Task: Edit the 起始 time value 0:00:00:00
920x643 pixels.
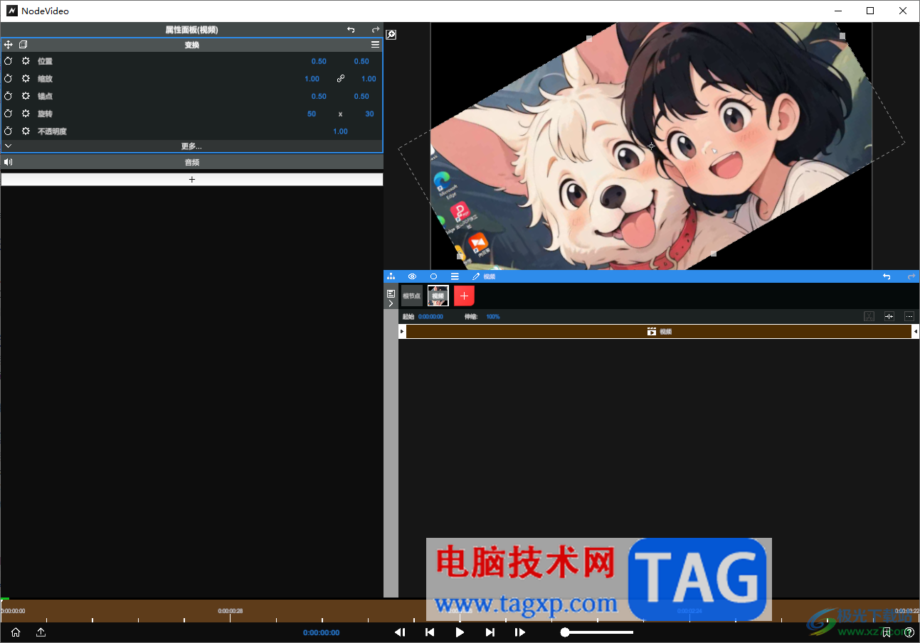Action: pyautogui.click(x=430, y=317)
